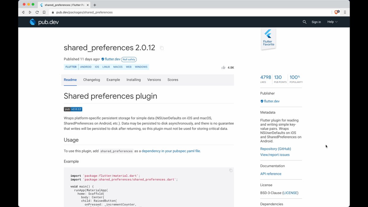Expand the Help dropdown menu
This screenshot has width=368, height=207.
(x=332, y=22)
